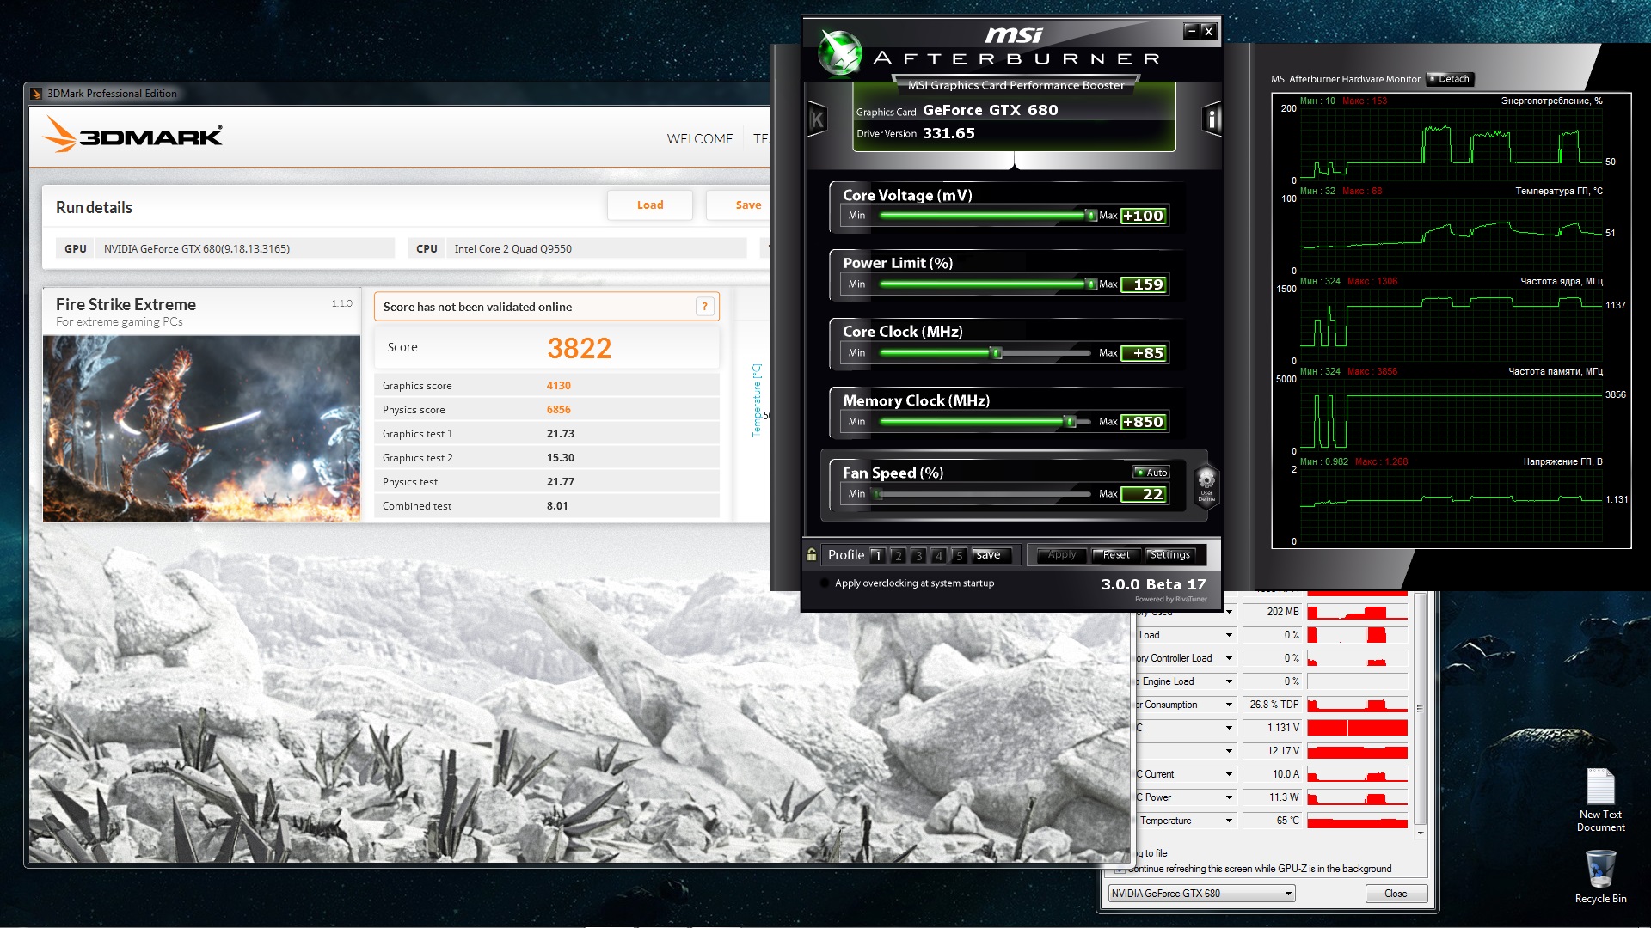1651x928 pixels.
Task: Toggle the fan speed Auto button
Action: (x=1151, y=473)
